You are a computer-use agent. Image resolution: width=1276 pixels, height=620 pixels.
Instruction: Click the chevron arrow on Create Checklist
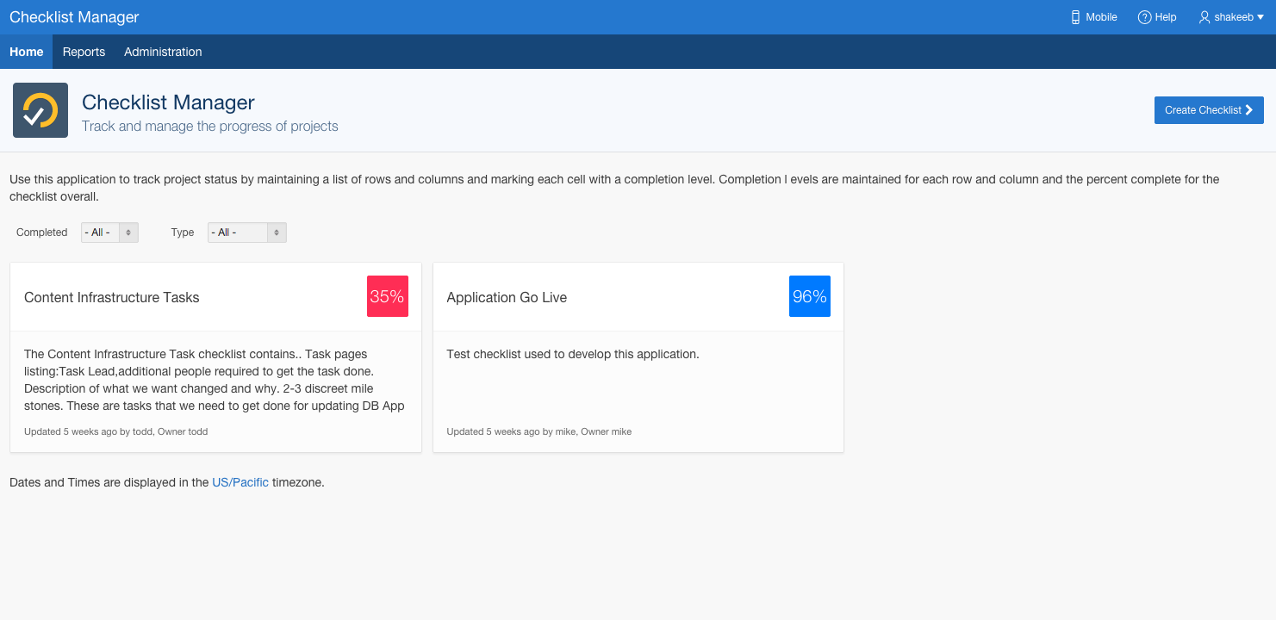[x=1249, y=110]
